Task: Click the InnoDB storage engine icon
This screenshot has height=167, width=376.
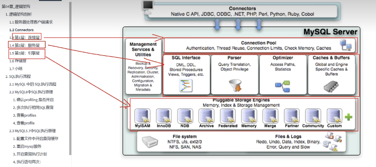Action: [164, 116]
